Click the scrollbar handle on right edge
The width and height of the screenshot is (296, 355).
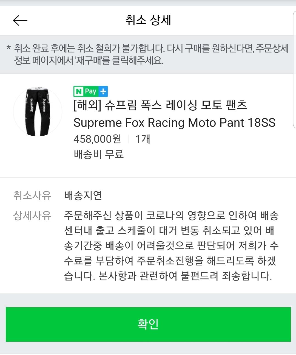[294, 69]
